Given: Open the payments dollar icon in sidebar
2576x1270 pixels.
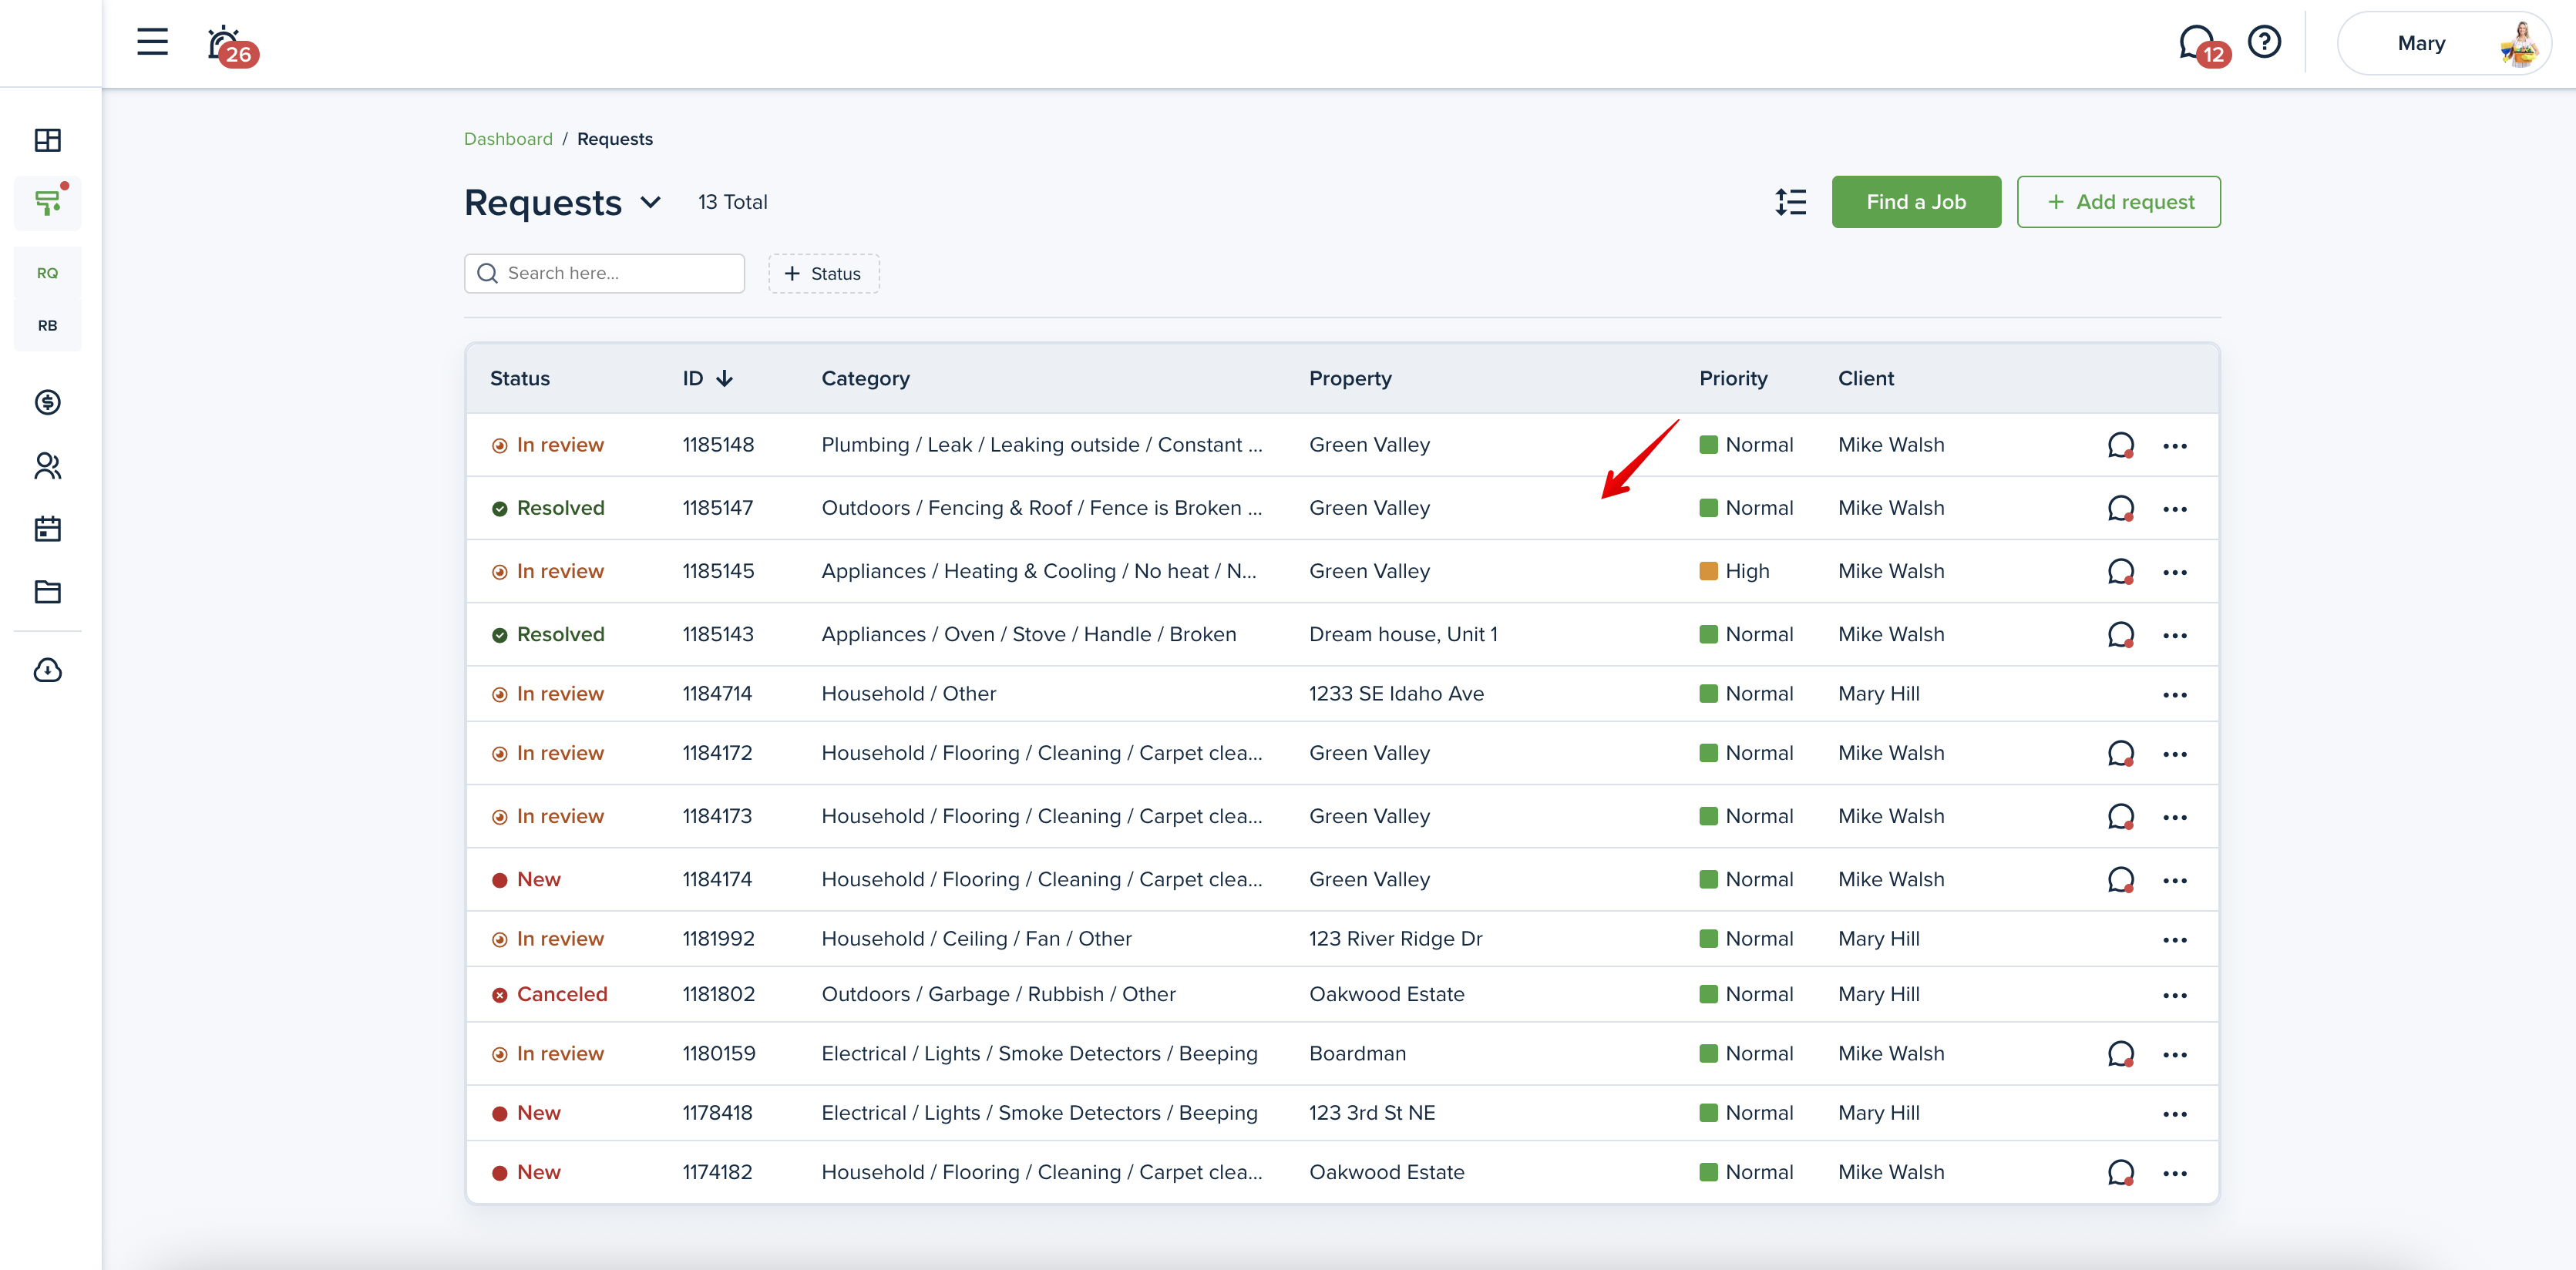Looking at the screenshot, I should click(x=47, y=402).
